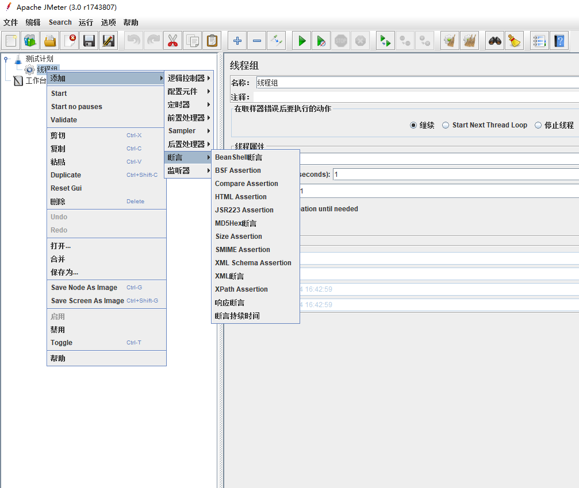Click Save Node As Image entry
The image size is (579, 488).
(106, 288)
